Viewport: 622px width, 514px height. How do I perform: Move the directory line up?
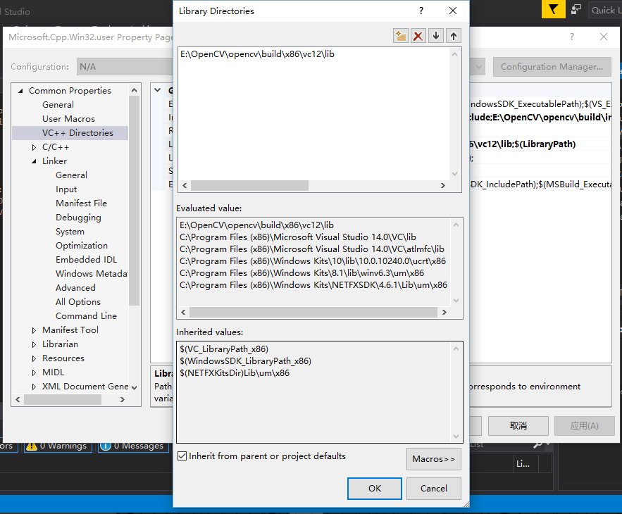coord(453,36)
